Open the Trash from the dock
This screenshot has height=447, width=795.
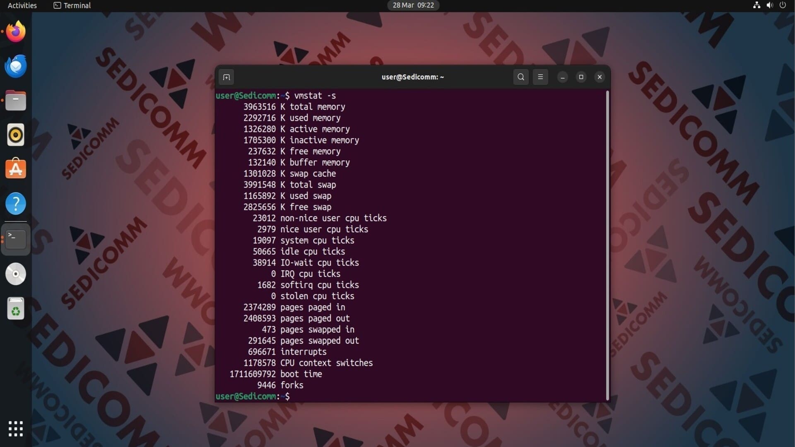(16, 309)
